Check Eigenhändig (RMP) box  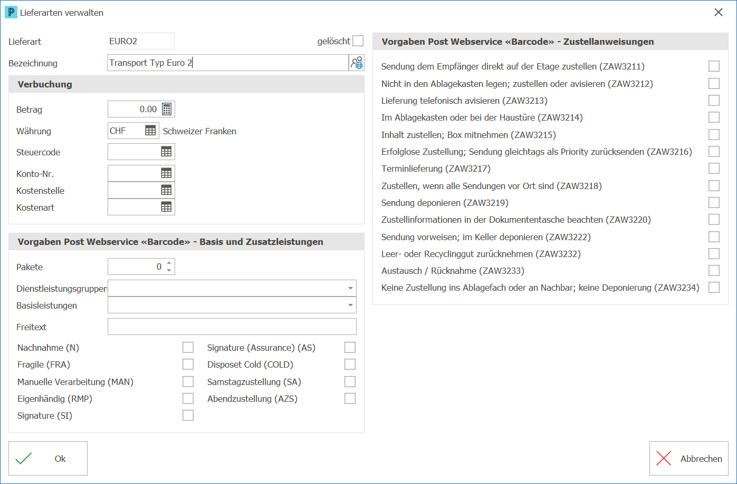coord(188,399)
